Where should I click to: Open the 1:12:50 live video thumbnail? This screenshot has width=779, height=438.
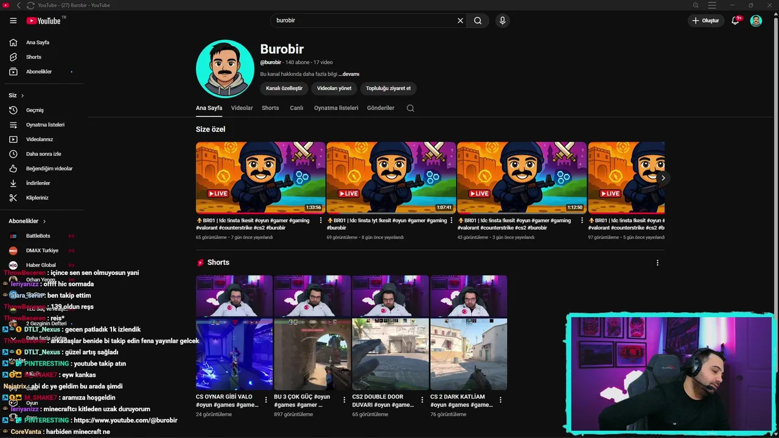pos(522,178)
